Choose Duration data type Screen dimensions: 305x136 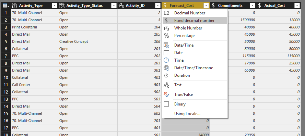tap(195, 75)
